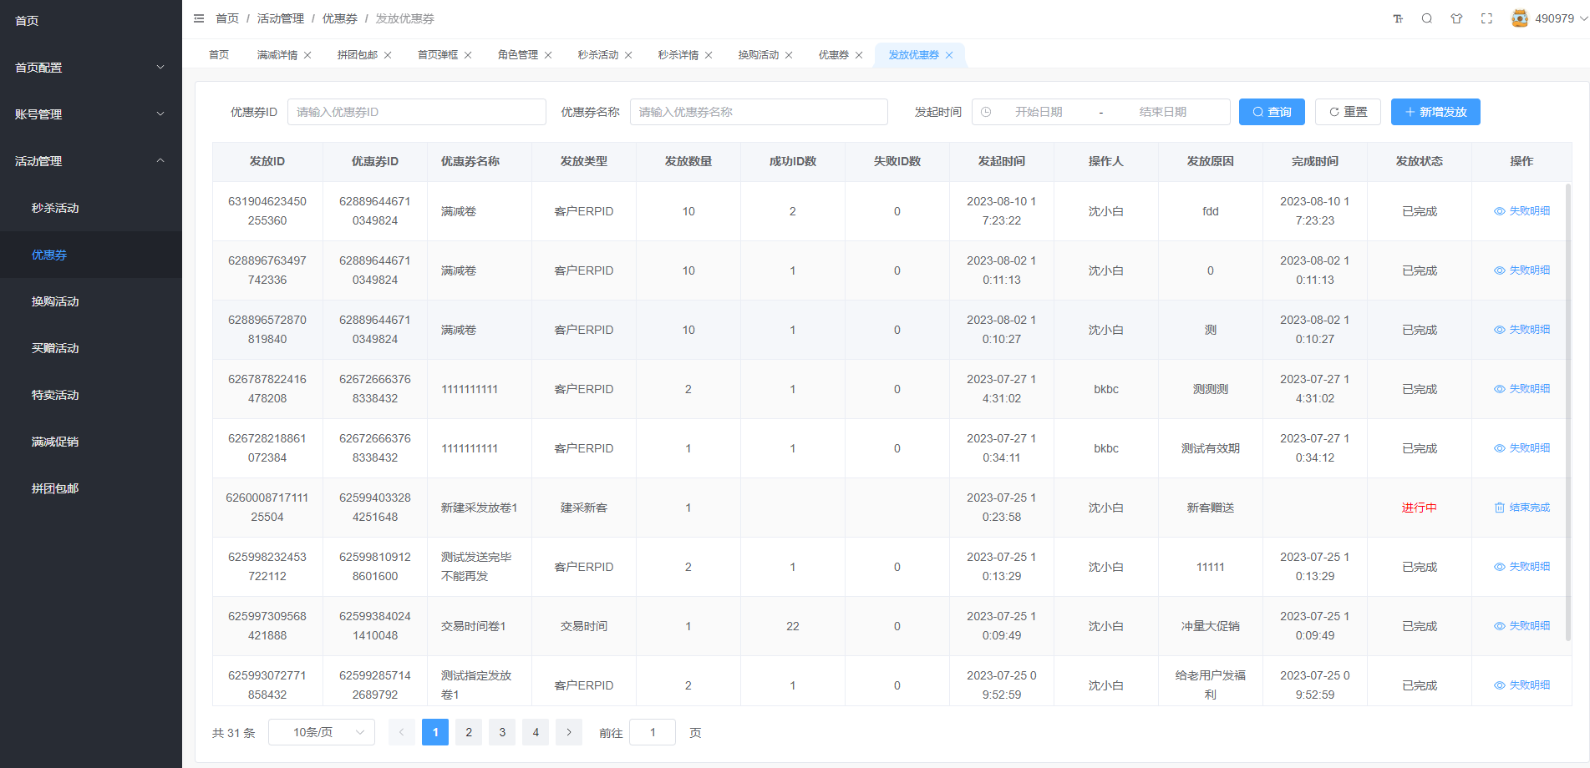
Task: Click the user avatar icon
Action: [1520, 18]
